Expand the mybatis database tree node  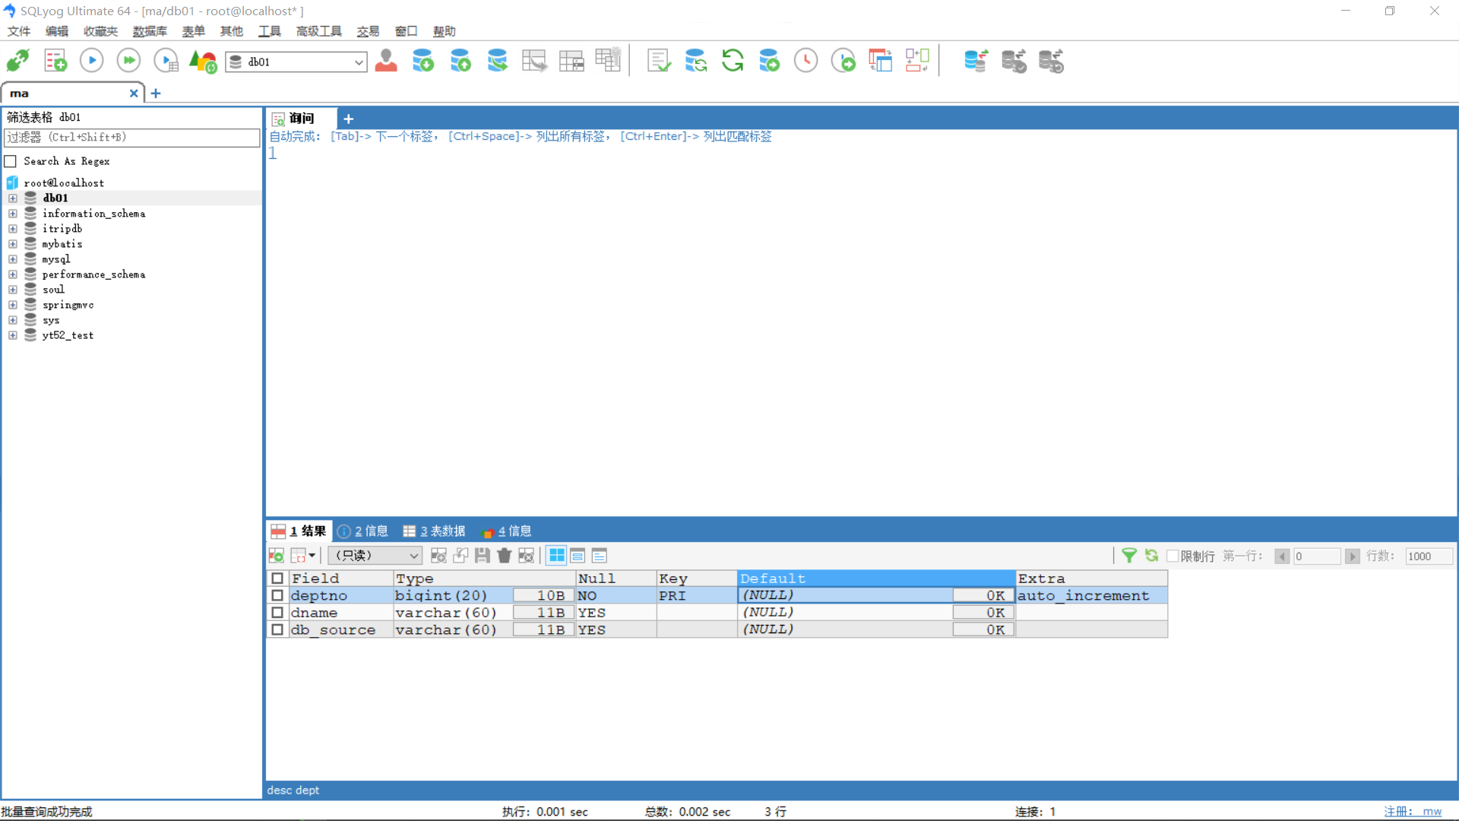tap(13, 244)
